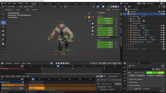Image resolution: width=166 pixels, height=93 pixels.
Task: Open Orientation Default dropdown
Action: pyautogui.click(x=19, y=10)
